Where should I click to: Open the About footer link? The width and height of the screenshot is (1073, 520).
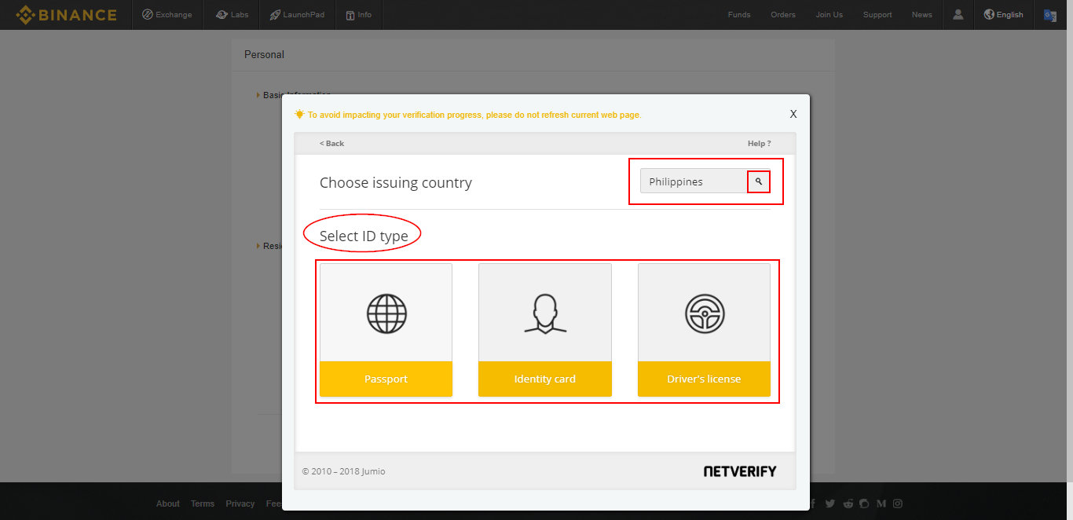168,504
